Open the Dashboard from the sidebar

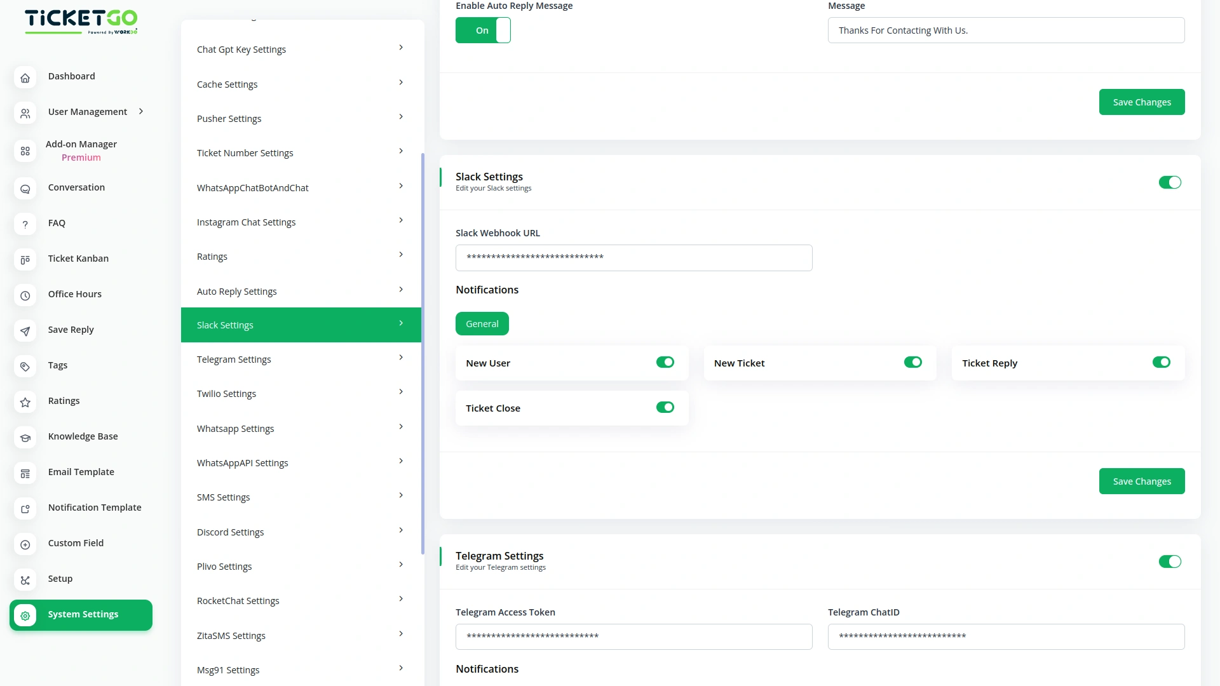[x=71, y=76]
